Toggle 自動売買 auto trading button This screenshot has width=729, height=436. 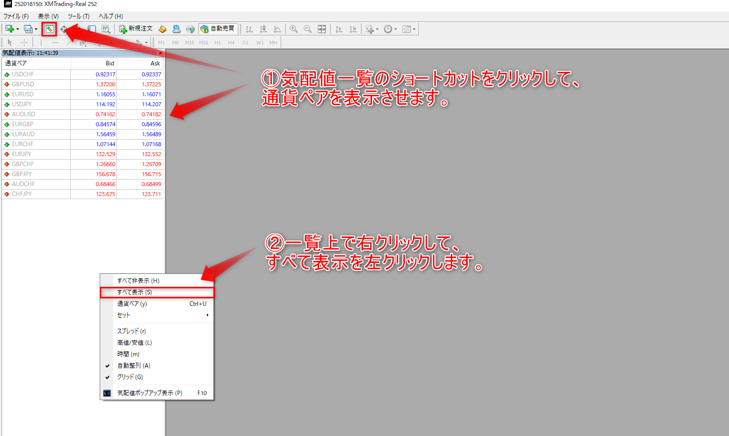218,29
